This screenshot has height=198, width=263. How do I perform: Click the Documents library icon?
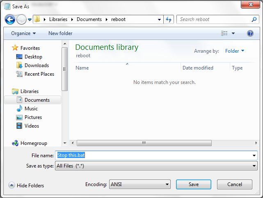point(19,100)
